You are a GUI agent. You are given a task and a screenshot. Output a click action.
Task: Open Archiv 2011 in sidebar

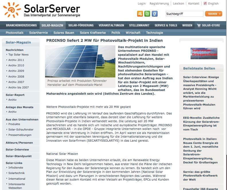[x=16, y=60]
